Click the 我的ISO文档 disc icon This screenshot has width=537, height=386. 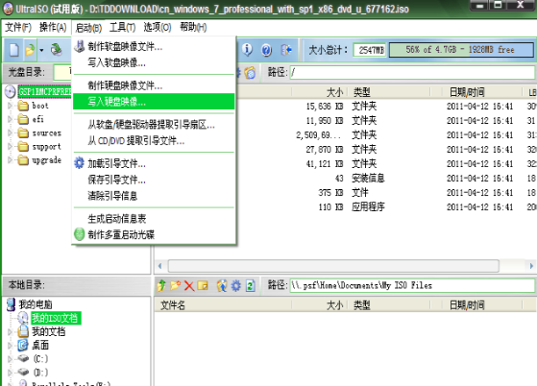pyautogui.click(x=23, y=318)
